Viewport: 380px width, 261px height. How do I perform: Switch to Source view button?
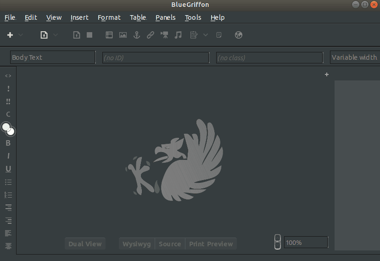coord(170,244)
